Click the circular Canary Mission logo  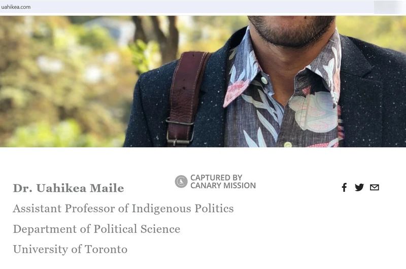pyautogui.click(x=181, y=181)
